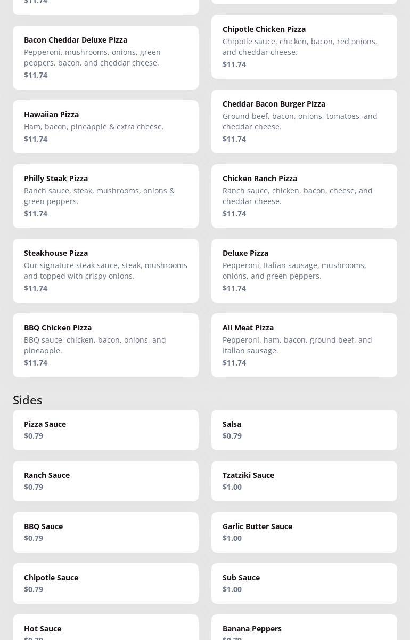
Task: Choose the Chipotle Sauce side
Action: tap(105, 583)
